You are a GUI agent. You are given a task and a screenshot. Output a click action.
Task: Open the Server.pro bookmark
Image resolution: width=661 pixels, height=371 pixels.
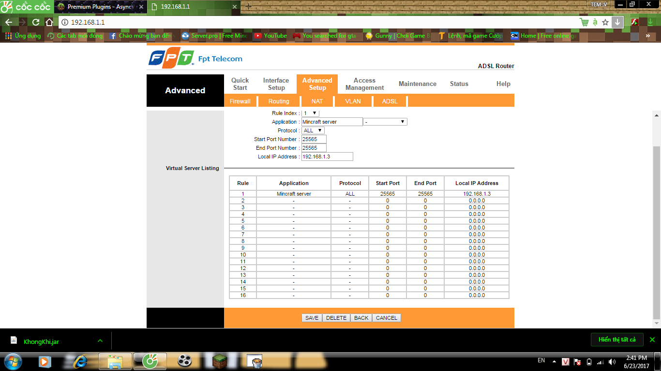(x=214, y=36)
